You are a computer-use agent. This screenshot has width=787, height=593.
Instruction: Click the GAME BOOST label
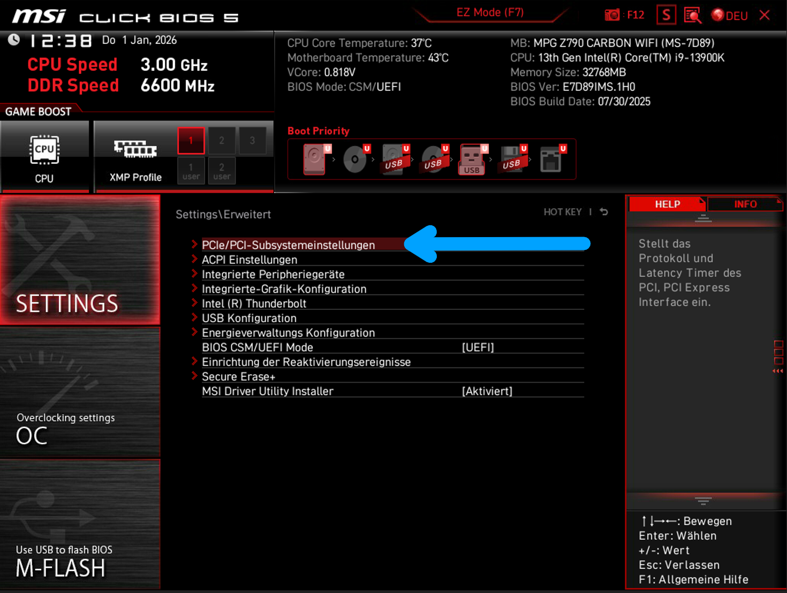point(38,111)
